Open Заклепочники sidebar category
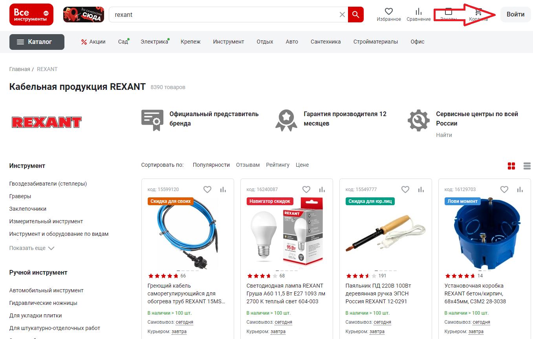 [x=28, y=209]
